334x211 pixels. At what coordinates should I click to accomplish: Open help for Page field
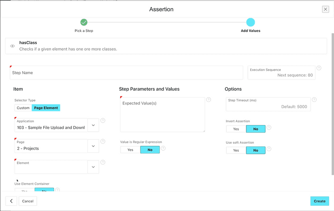point(103,142)
